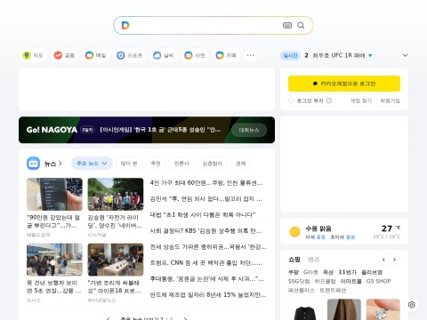Click the 실시간 real-time trend badge
Viewport: 427px width, 320px height.
(290, 55)
